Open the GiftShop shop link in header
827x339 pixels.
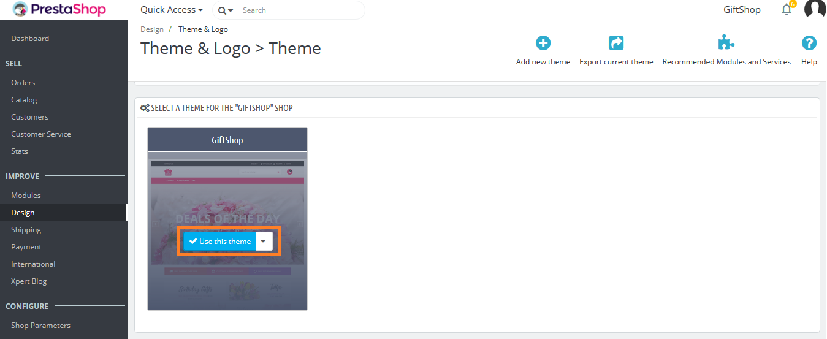pos(742,10)
